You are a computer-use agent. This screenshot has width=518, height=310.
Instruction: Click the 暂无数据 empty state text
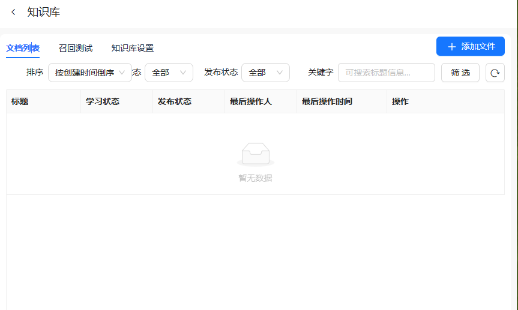255,178
